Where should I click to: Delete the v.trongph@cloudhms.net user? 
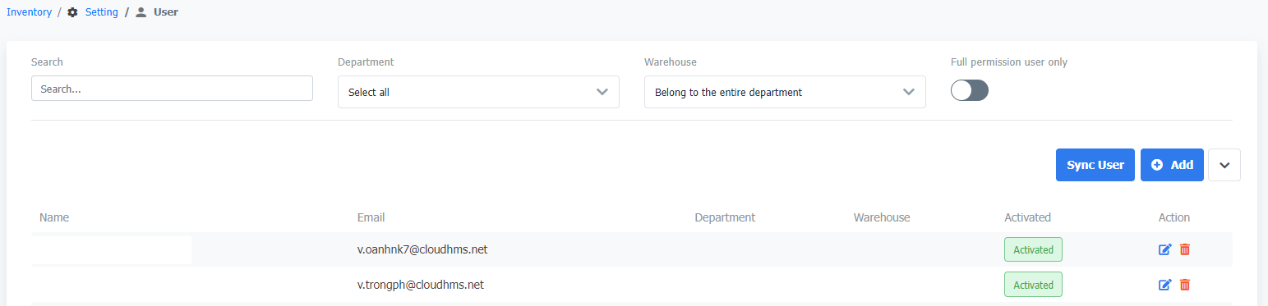[x=1184, y=285]
